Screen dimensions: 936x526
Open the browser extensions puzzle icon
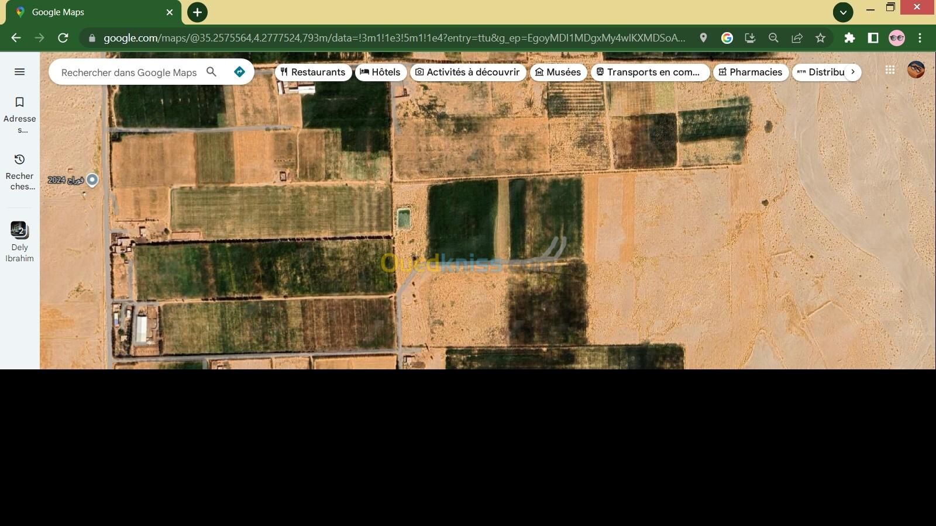click(849, 38)
